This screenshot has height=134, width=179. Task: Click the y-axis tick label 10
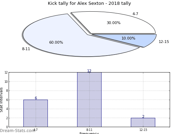(x=6, y=81)
